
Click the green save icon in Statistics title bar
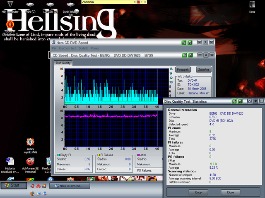point(240,101)
